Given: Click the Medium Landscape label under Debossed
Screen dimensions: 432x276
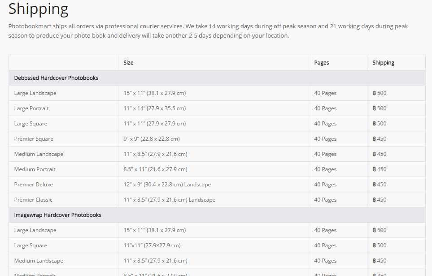Looking at the screenshot, I should (39, 154).
